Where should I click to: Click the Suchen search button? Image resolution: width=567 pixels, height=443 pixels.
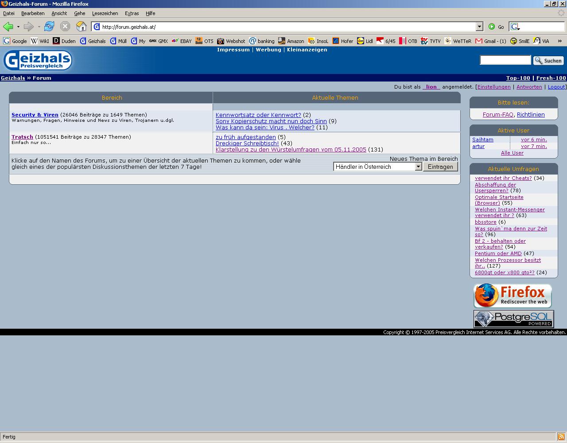click(x=548, y=60)
